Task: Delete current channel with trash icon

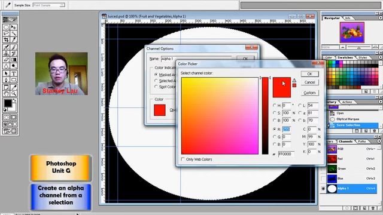Action: coord(373,208)
